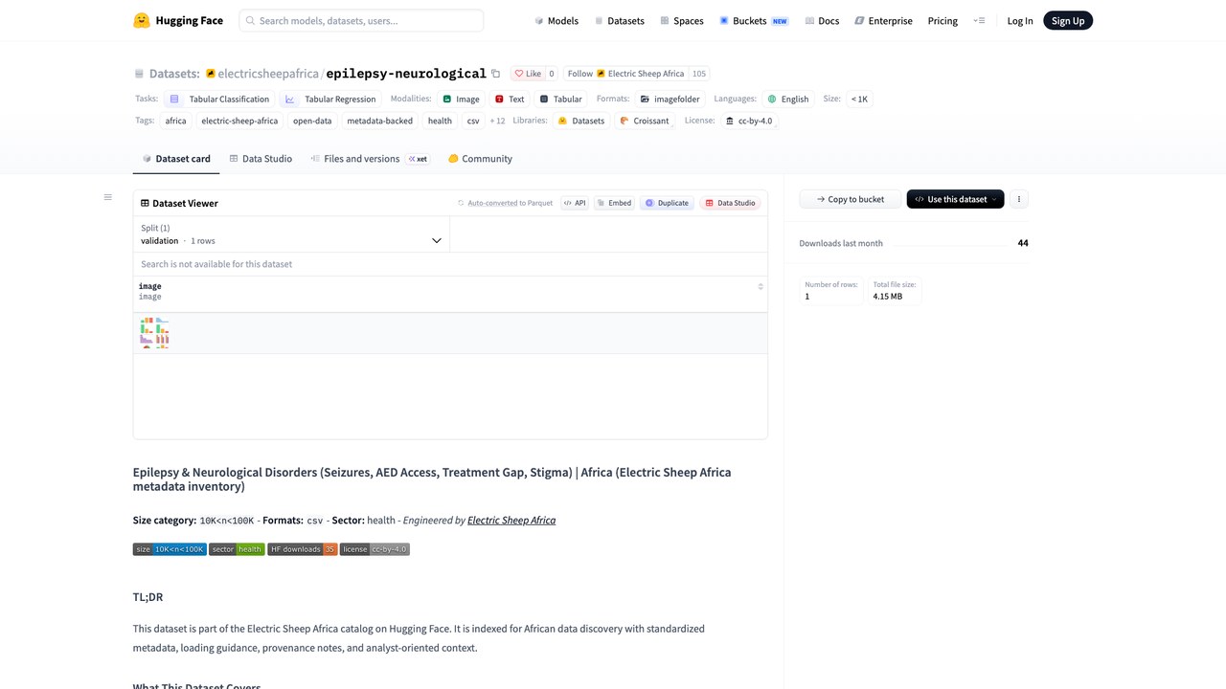This screenshot has width=1226, height=689.
Task: Open the Spaces nav item
Action: click(x=682, y=20)
